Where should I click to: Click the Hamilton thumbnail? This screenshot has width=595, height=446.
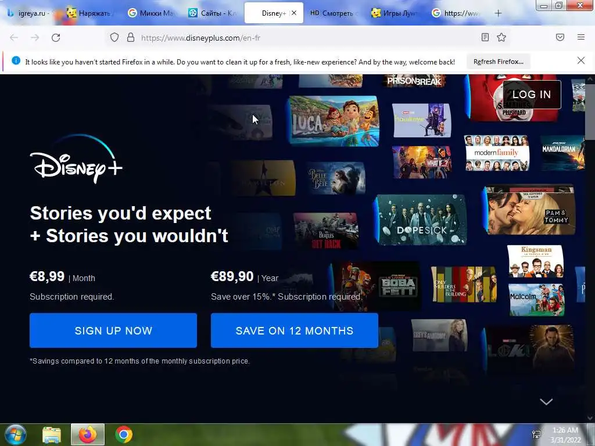pos(263,178)
